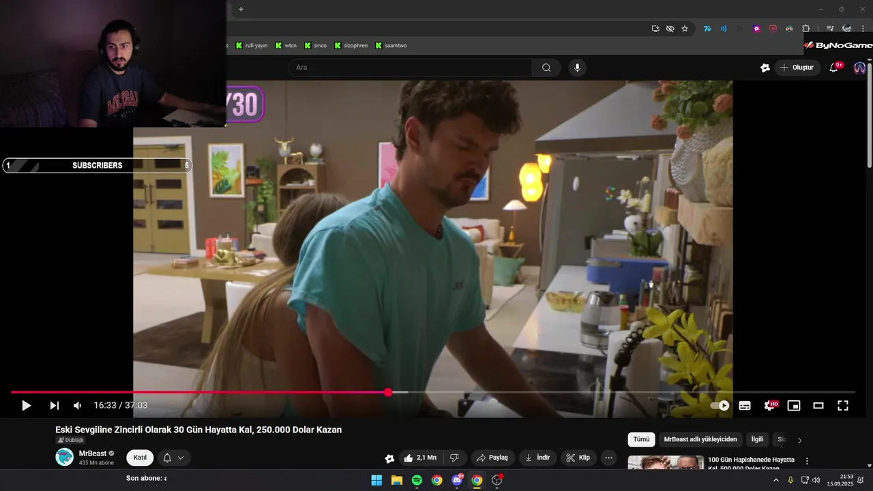
Task: Play the paused YouTube video
Action: coord(26,406)
